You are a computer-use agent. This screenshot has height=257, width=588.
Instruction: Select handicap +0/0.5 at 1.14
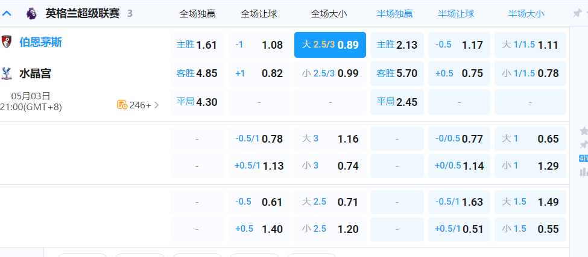coord(459,166)
